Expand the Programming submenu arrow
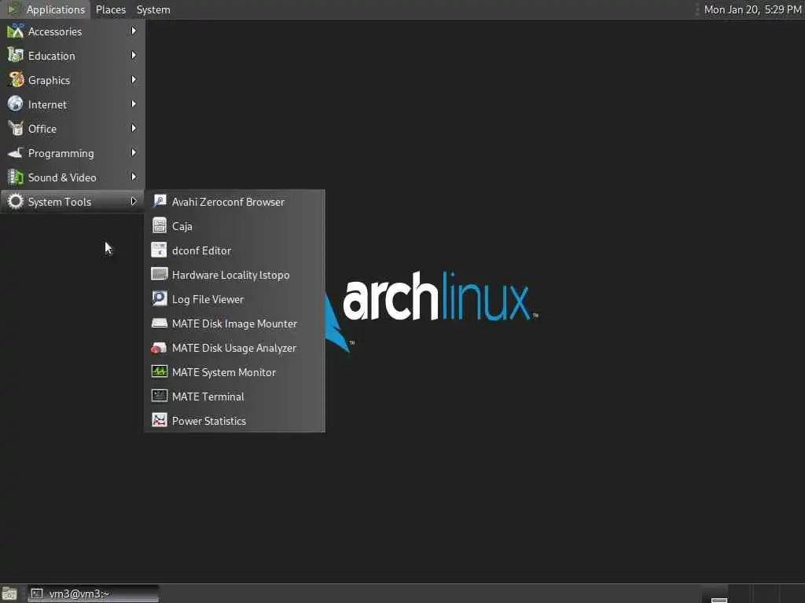 (x=134, y=152)
